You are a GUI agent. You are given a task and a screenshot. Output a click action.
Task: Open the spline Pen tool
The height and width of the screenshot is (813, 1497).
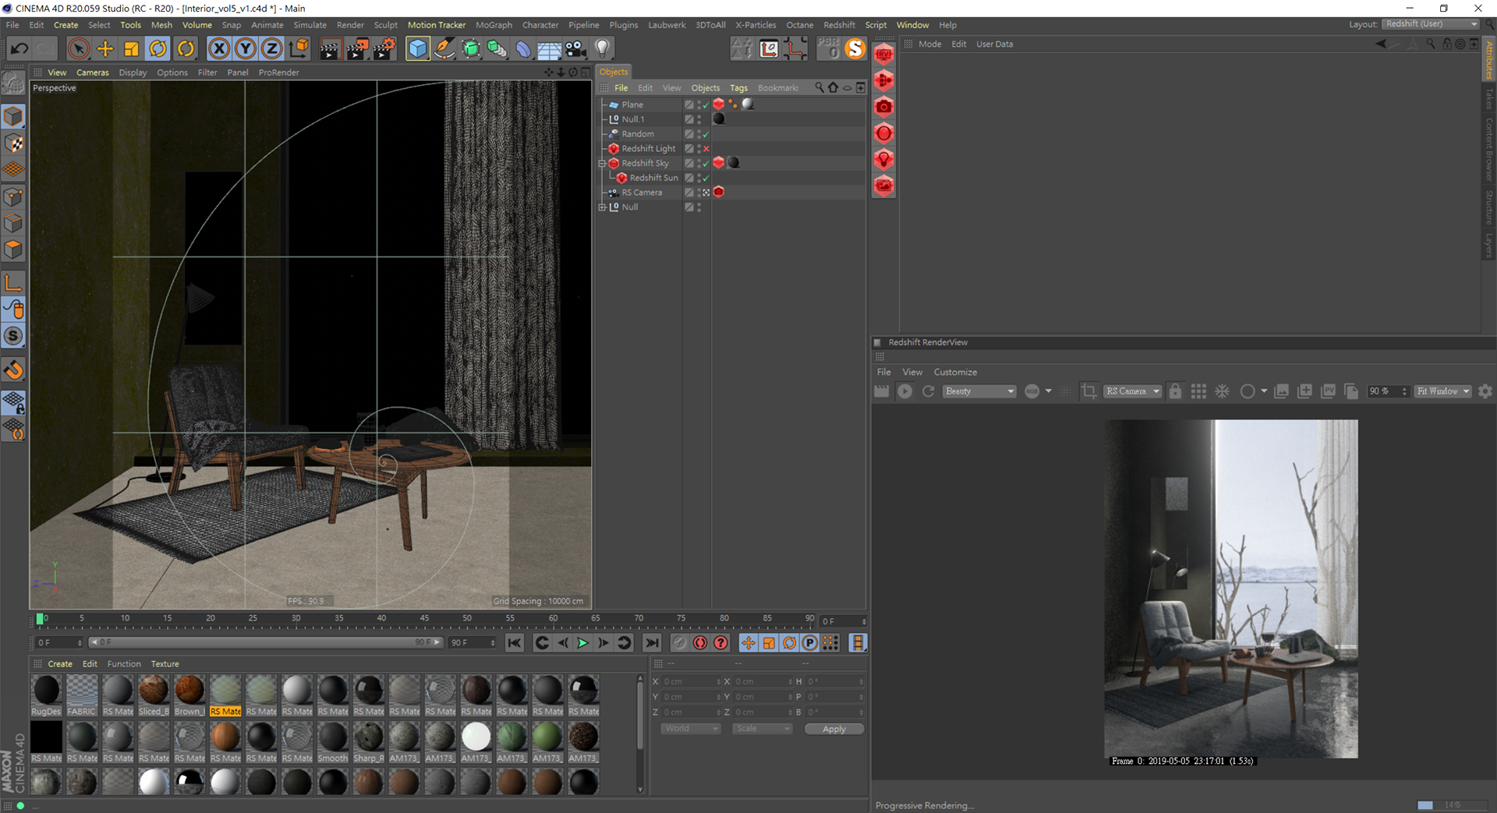click(x=444, y=48)
